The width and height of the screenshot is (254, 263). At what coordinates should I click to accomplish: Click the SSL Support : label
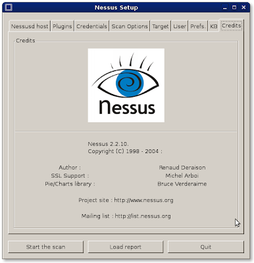[70, 176]
